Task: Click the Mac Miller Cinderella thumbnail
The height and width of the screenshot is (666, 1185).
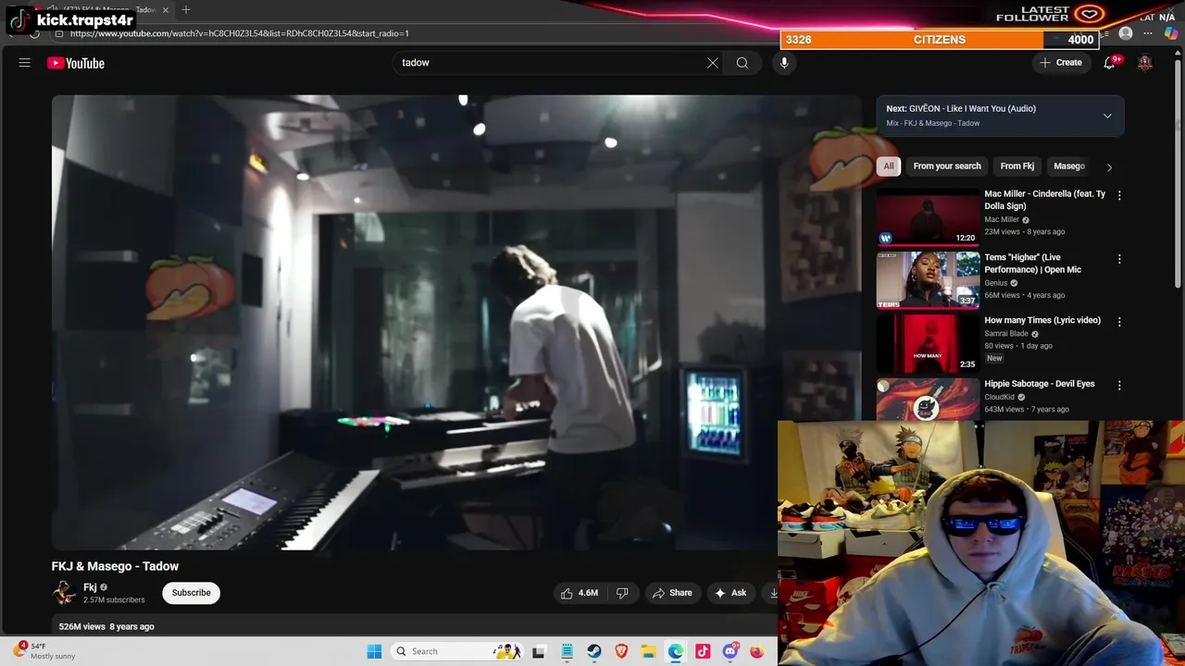Action: [x=928, y=216]
